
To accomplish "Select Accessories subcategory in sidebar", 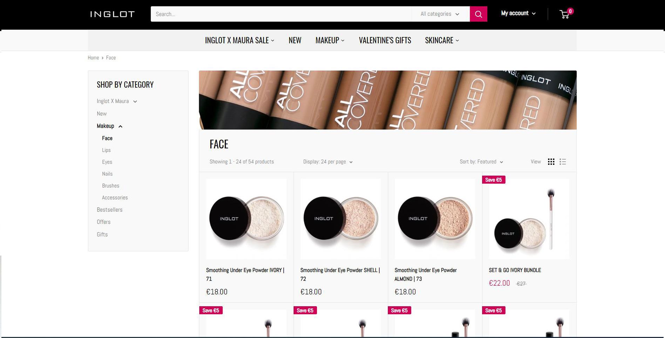I will (x=115, y=198).
